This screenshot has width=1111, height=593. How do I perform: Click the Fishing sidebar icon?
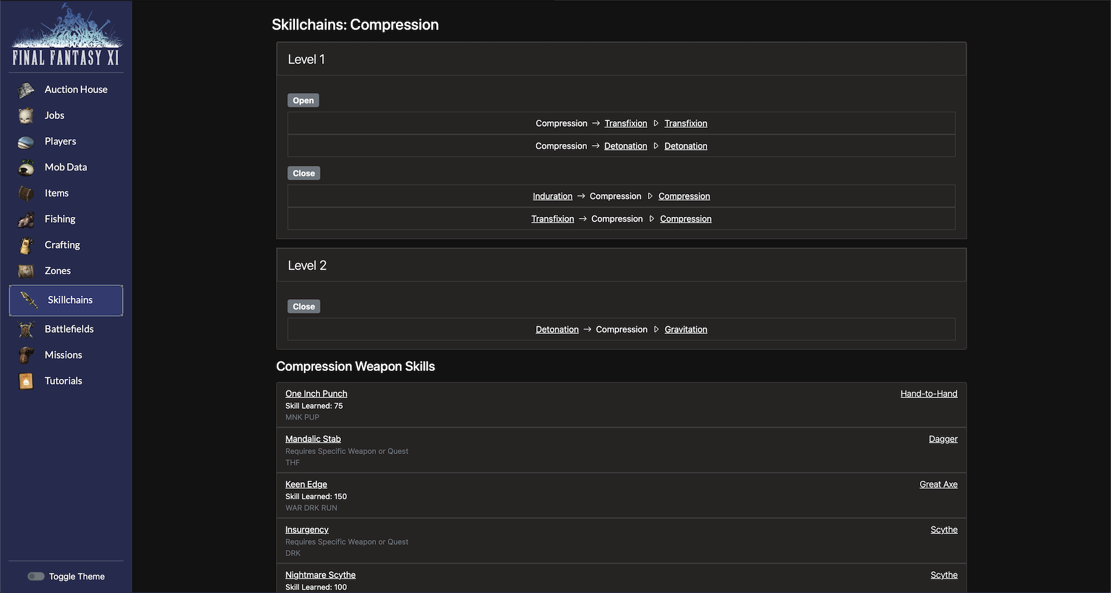[x=26, y=219]
